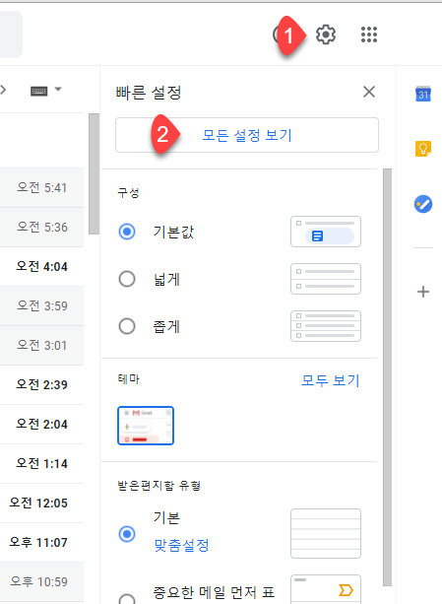Image resolution: width=442 pixels, height=604 pixels.
Task: Select 중요한 메일 먼저 표시 radio
Action: coord(127,599)
